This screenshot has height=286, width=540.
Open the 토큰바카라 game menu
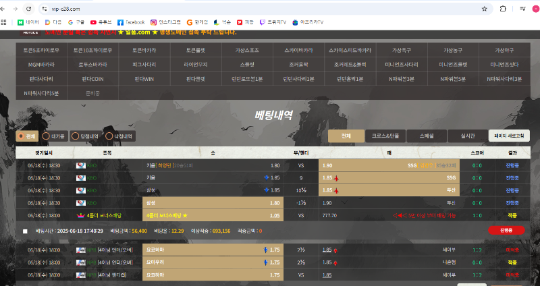144,50
